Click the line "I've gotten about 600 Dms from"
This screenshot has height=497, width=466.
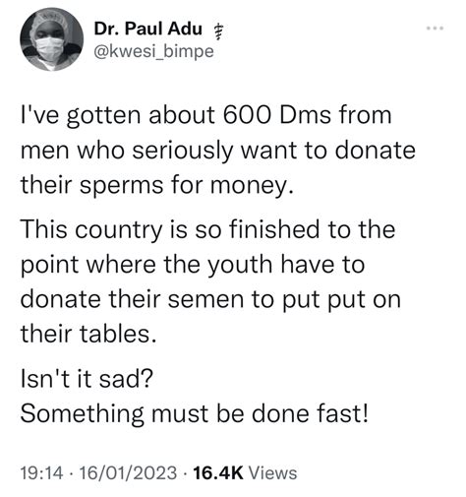(206, 115)
